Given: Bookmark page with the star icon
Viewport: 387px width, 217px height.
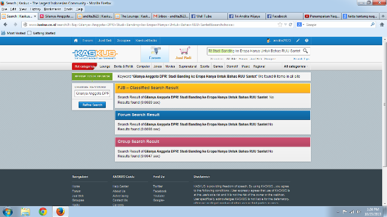Looking at the screenshot, I should [280, 25].
